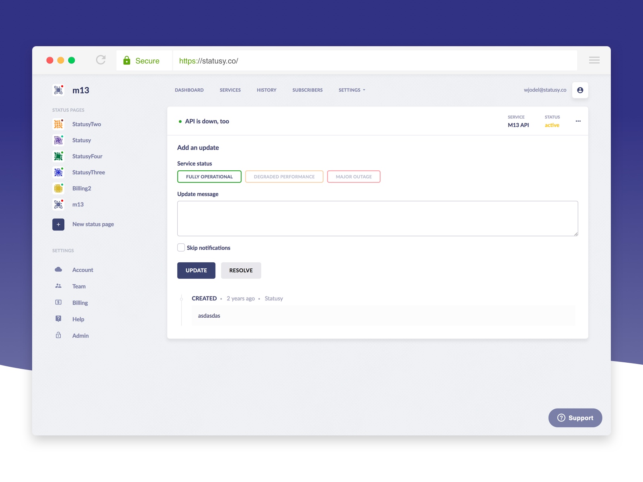Open the user profile avatar icon
This screenshot has width=643, height=482.
point(580,90)
